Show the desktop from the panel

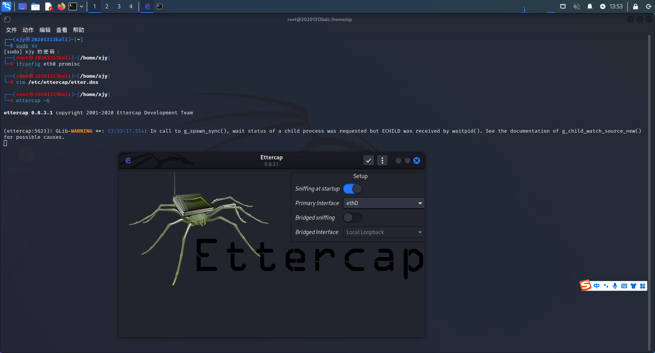tap(22, 6)
